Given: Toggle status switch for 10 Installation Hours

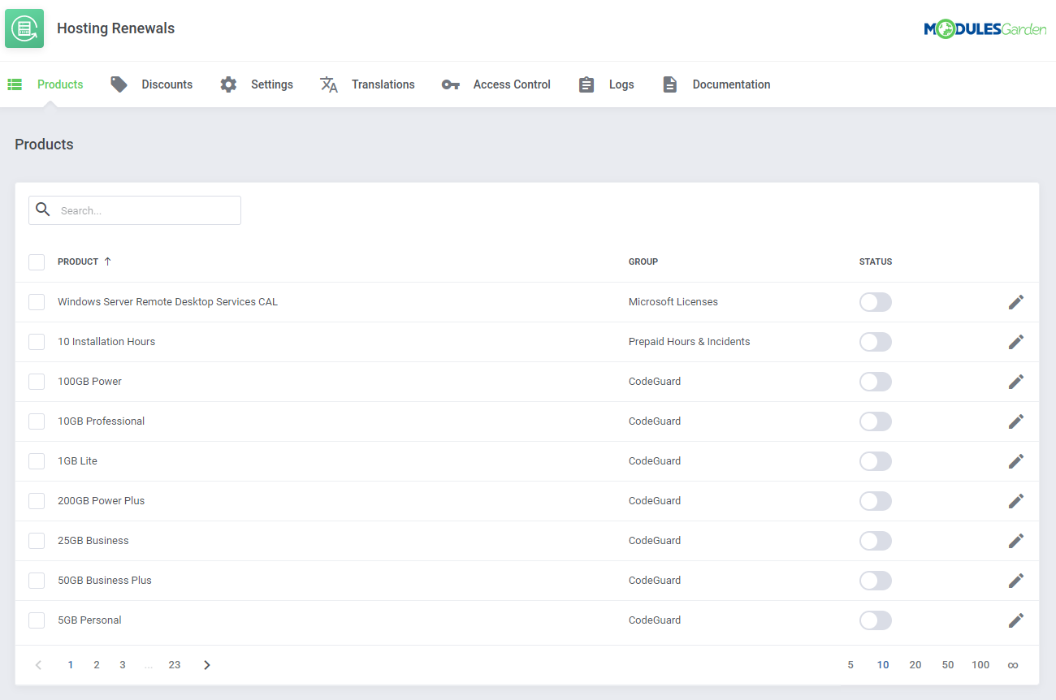Looking at the screenshot, I should 876,342.
